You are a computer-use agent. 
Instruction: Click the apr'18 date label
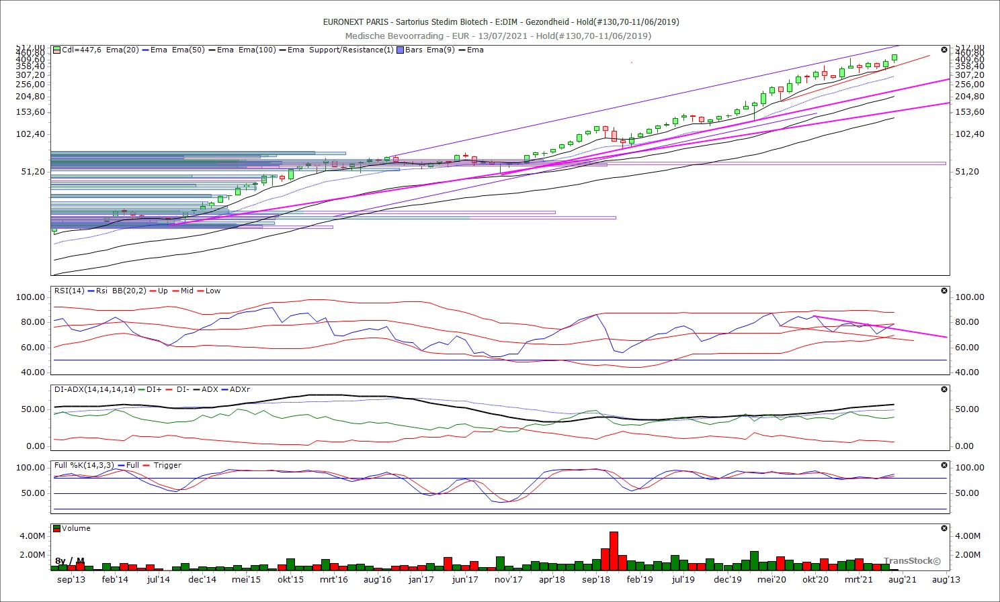pos(552,579)
